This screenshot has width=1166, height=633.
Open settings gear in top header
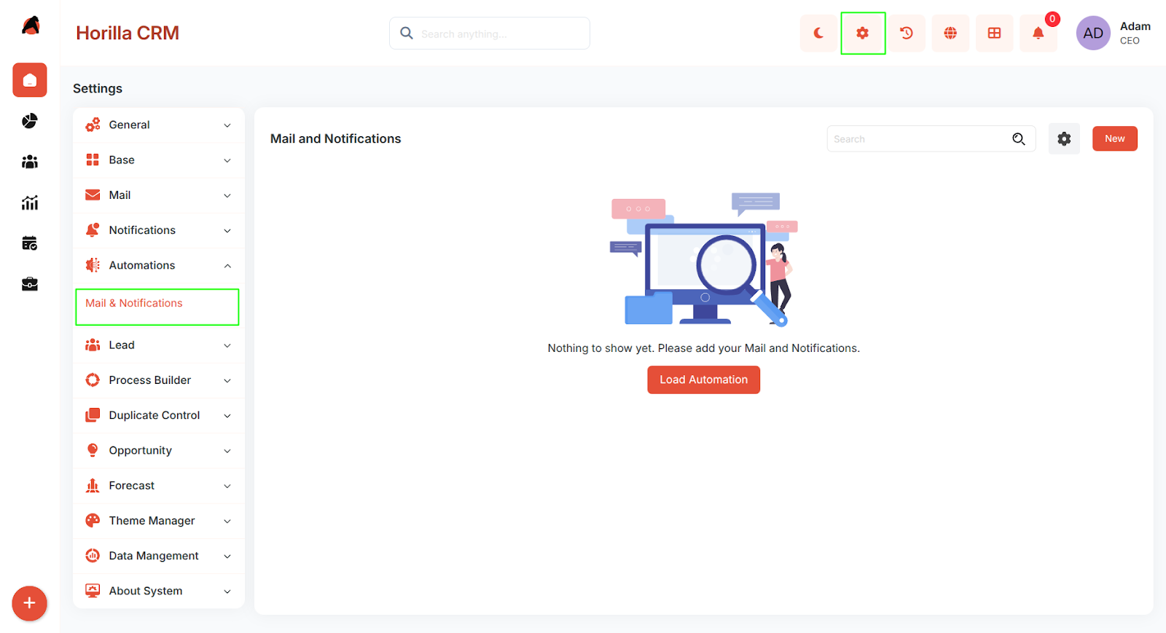coord(863,34)
